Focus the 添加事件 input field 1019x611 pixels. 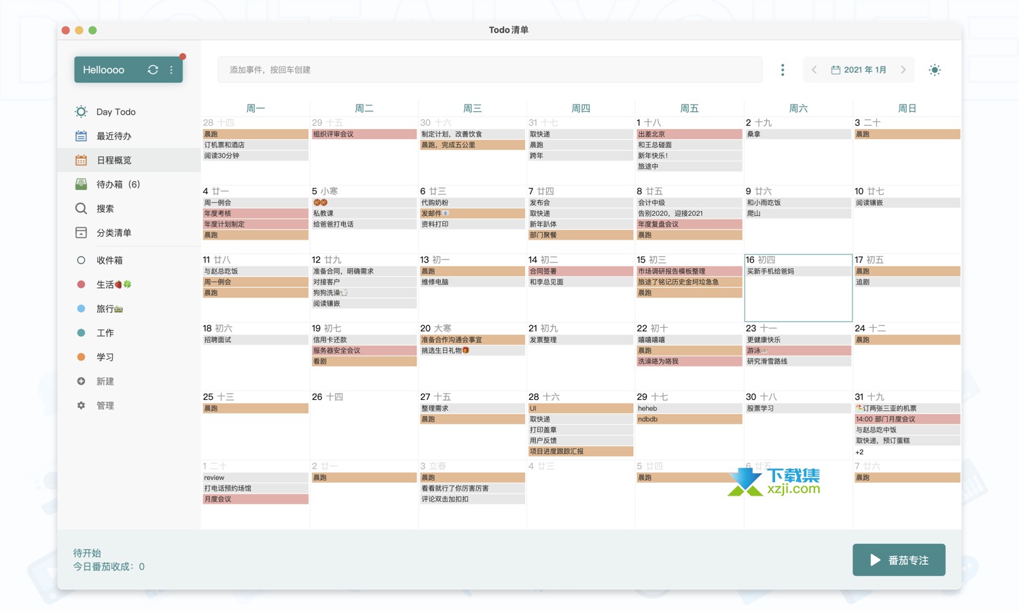pos(489,70)
